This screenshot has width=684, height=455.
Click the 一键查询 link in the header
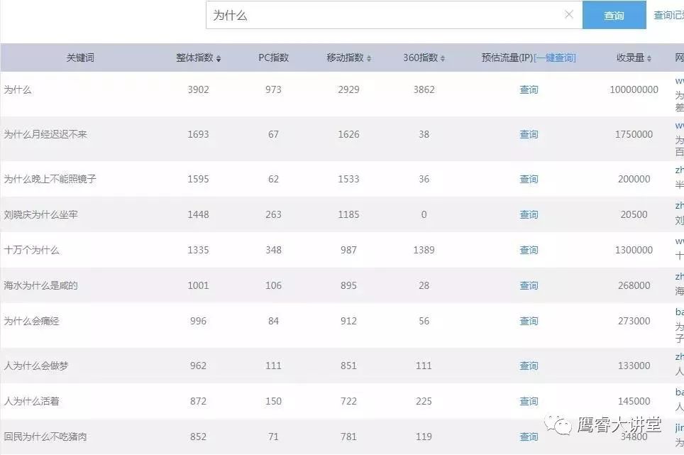pos(555,57)
